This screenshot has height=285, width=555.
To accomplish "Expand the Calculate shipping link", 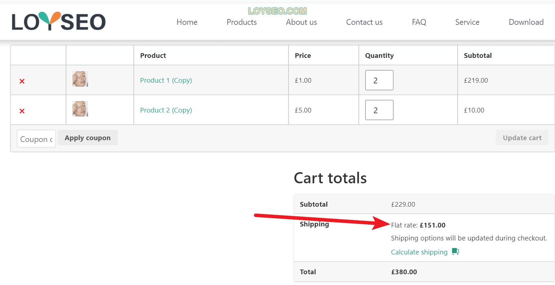I will pyautogui.click(x=419, y=252).
